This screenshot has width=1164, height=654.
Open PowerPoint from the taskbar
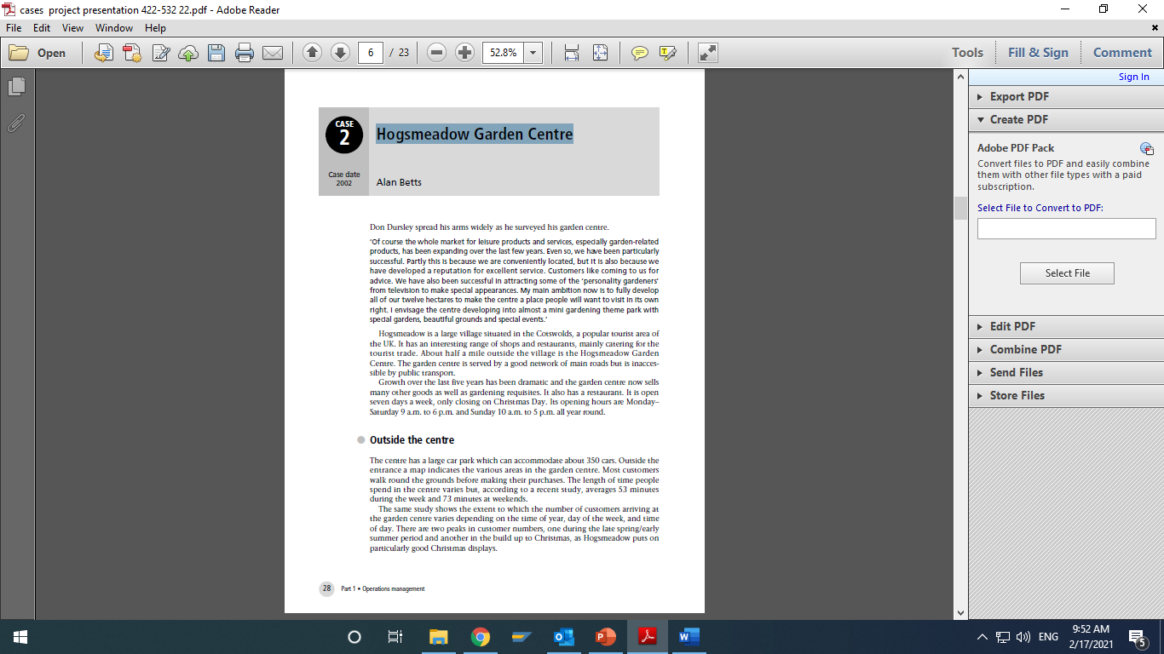coord(606,637)
